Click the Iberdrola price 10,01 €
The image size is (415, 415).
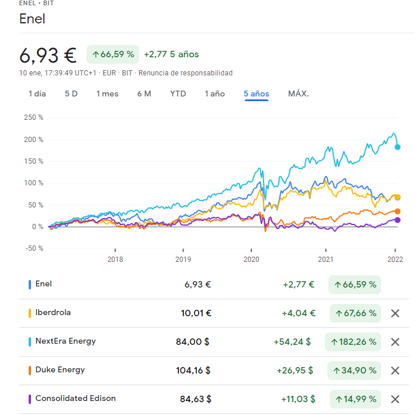click(x=196, y=313)
